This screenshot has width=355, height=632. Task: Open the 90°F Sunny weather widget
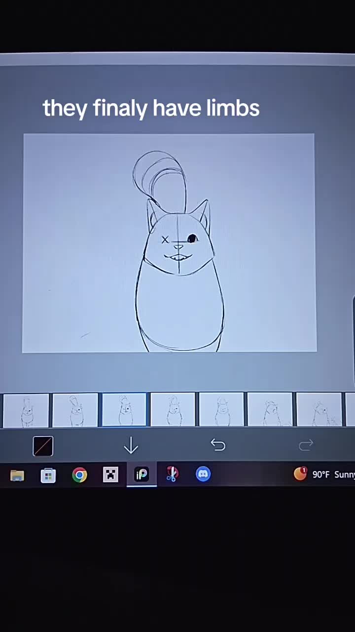click(324, 474)
